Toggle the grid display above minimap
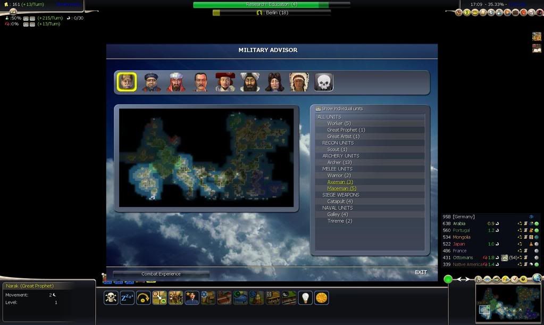Viewport: 544px width, 325px height. pos(487,279)
